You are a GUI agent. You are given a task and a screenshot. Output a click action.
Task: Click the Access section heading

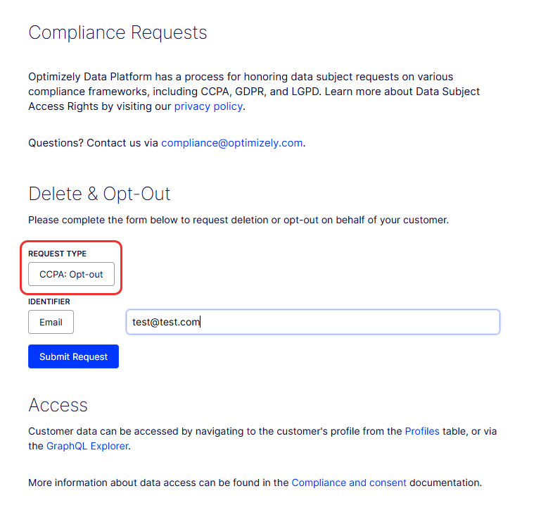[58, 405]
